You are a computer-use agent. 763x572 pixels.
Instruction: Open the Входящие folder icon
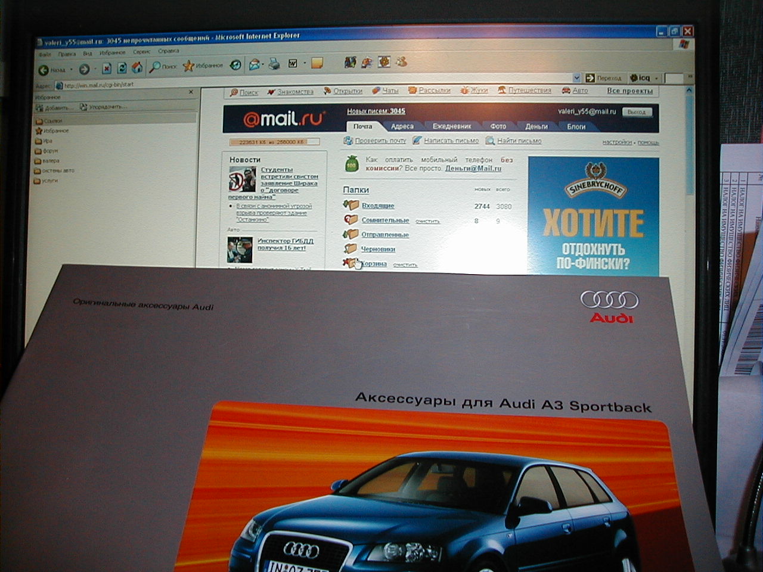[351, 205]
